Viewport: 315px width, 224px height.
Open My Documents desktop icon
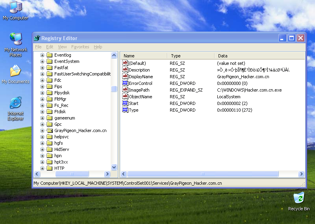point(15,74)
